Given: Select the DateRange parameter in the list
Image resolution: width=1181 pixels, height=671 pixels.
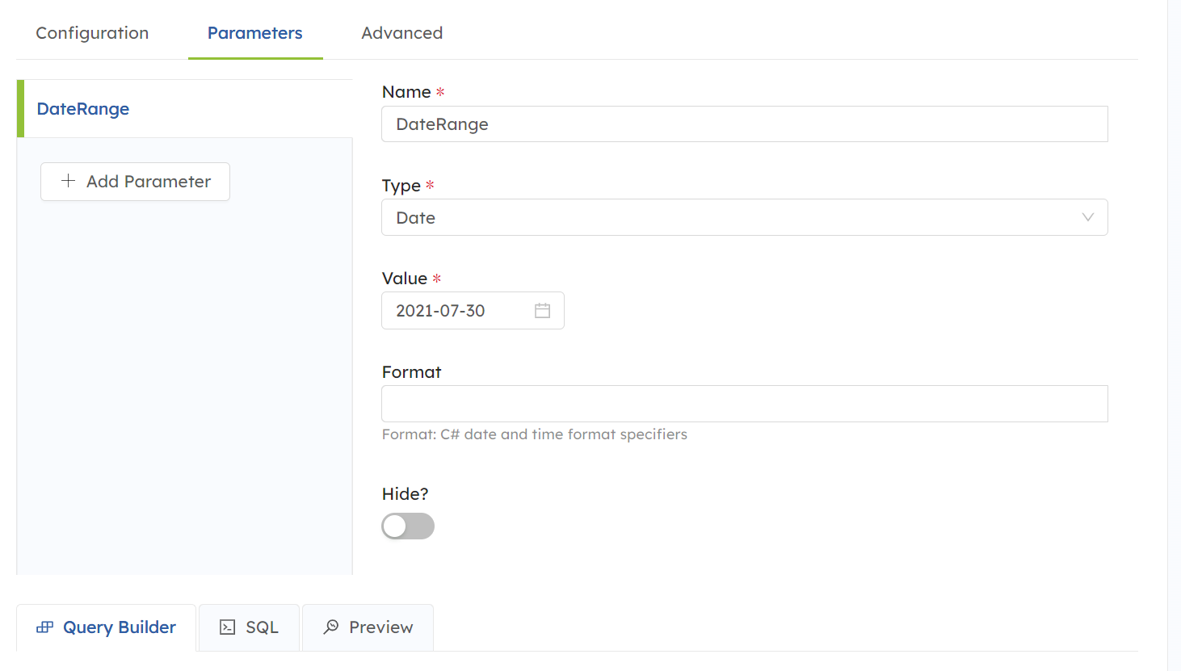Looking at the screenshot, I should coord(83,109).
